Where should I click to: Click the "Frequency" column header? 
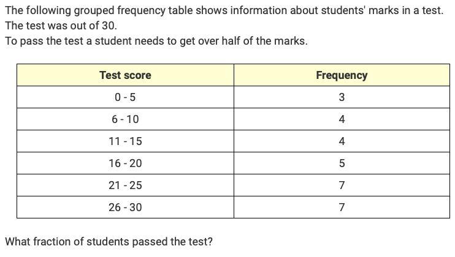[x=342, y=75]
